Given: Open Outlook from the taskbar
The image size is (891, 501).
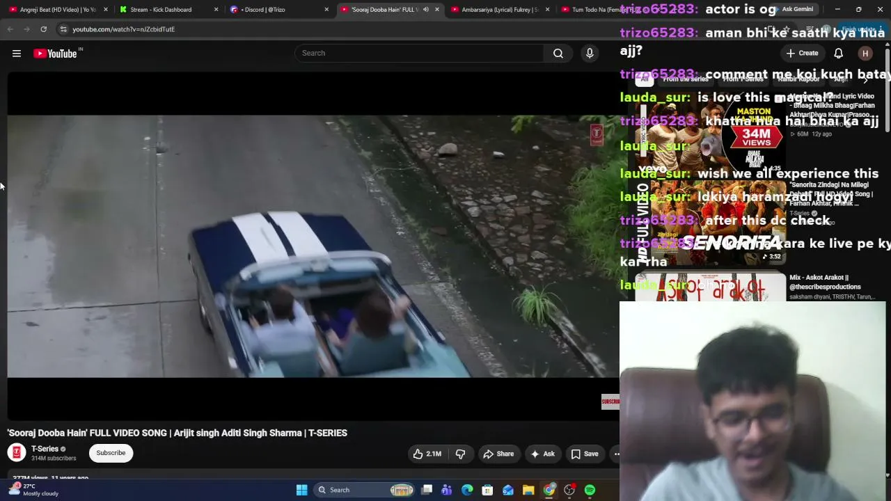Looking at the screenshot, I should tap(508, 490).
